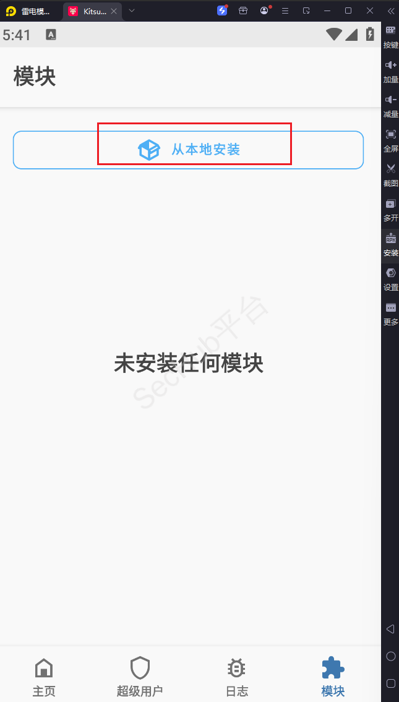The width and height of the screenshot is (399, 702).
Task: Open the 多开 multi-instance tool
Action: pos(390,209)
